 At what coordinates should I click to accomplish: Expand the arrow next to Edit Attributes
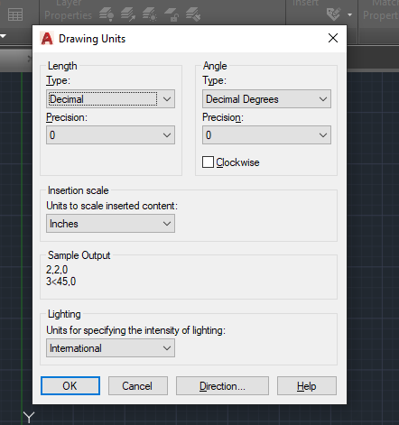point(349,14)
